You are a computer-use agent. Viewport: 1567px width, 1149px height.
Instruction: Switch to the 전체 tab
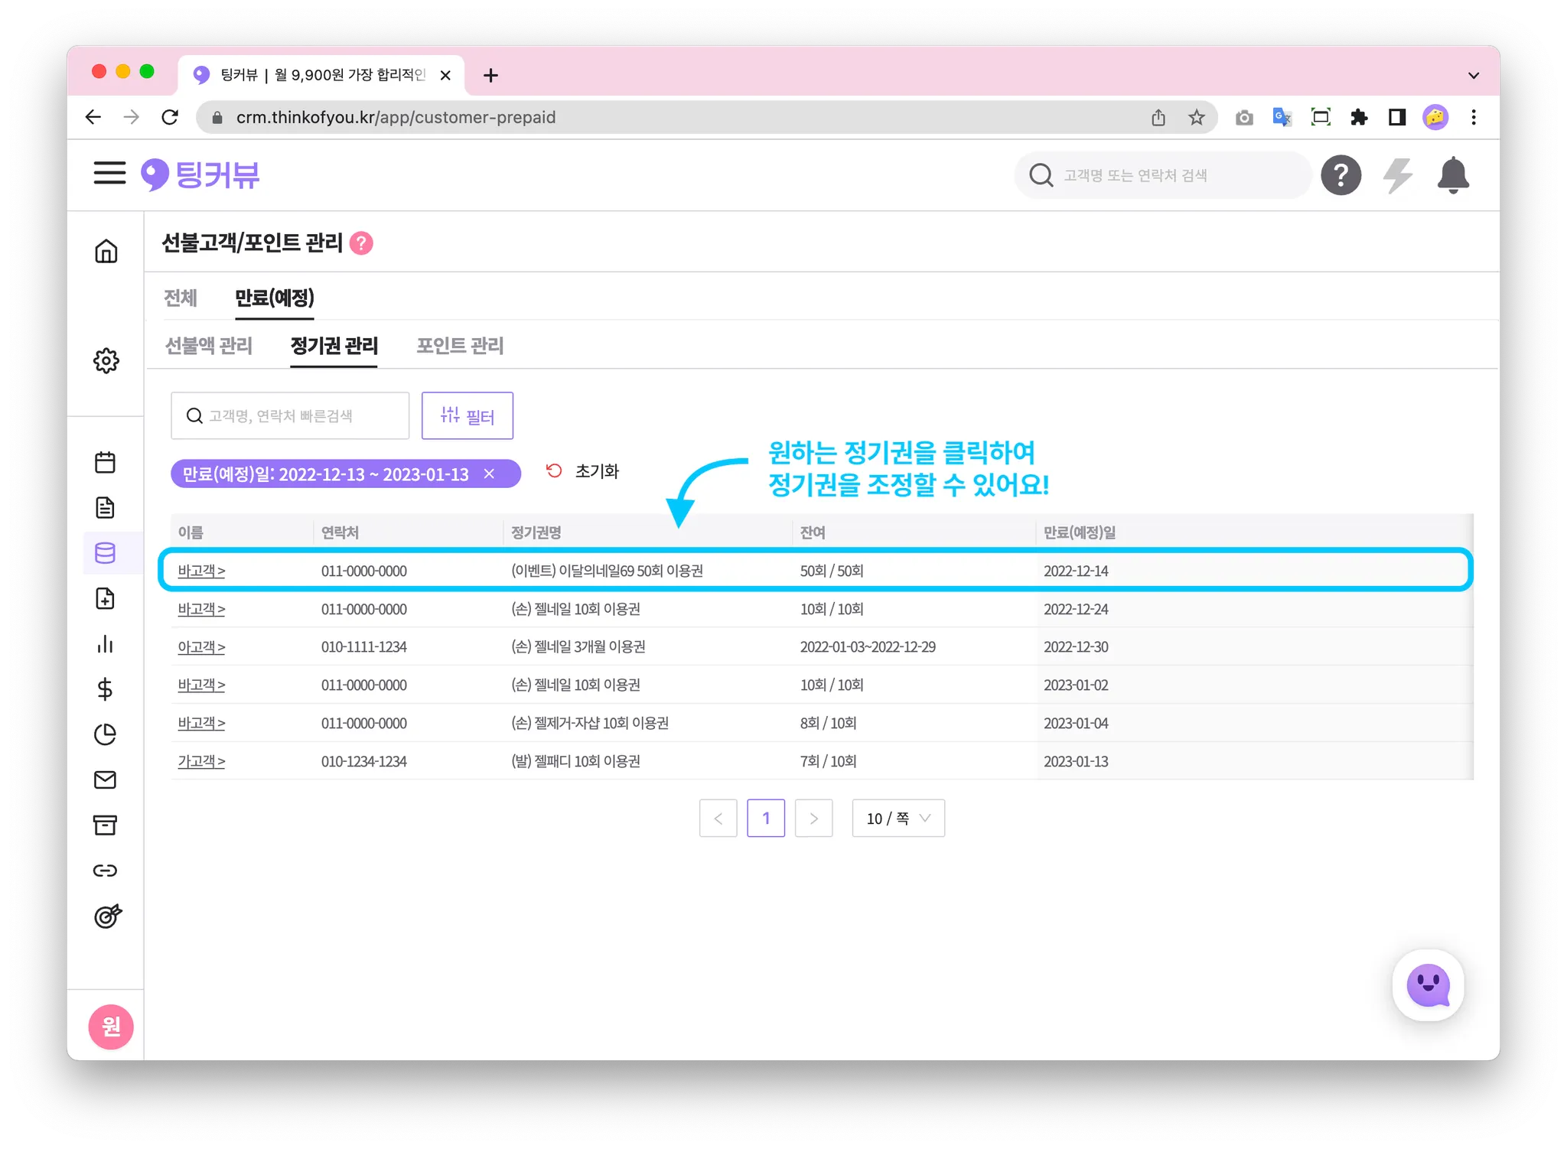coord(181,298)
